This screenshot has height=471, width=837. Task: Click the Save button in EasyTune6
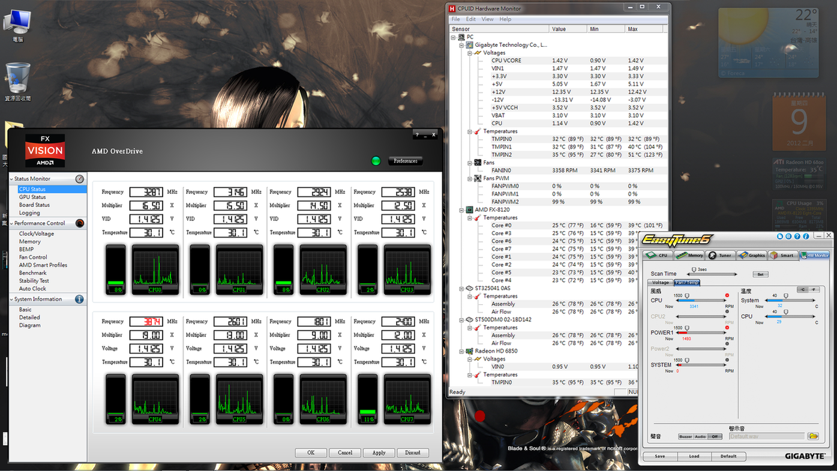pos(660,456)
